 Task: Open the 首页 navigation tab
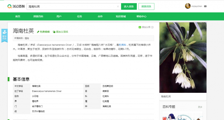point(18,16)
